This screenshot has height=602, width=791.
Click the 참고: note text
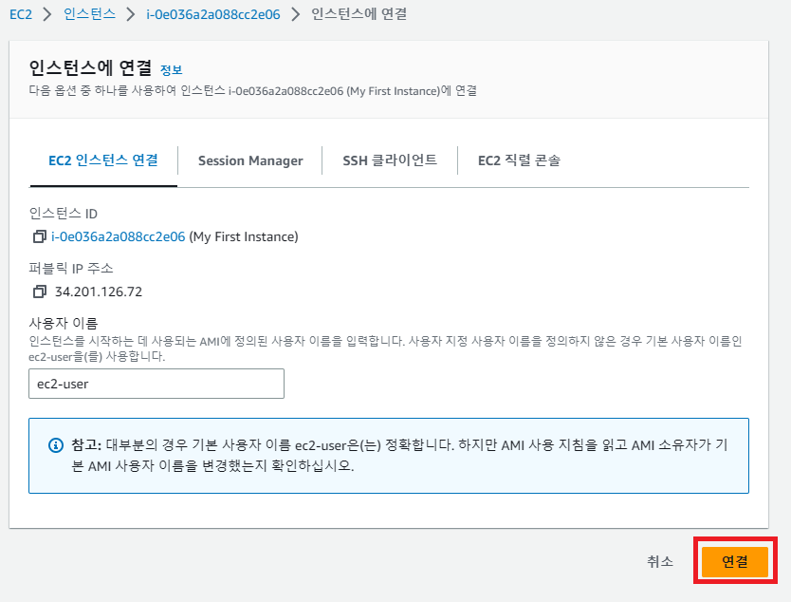tap(86, 445)
